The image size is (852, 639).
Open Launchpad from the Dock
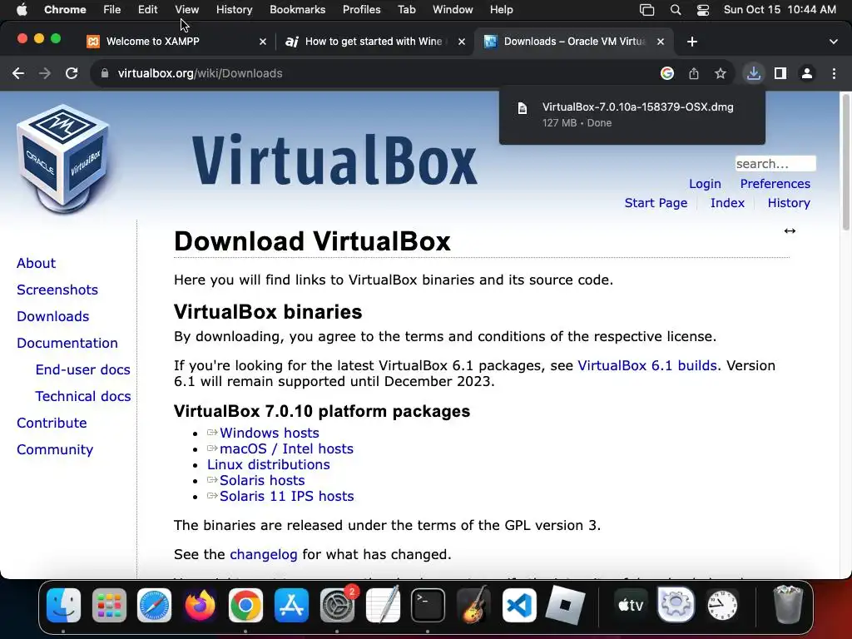109,606
